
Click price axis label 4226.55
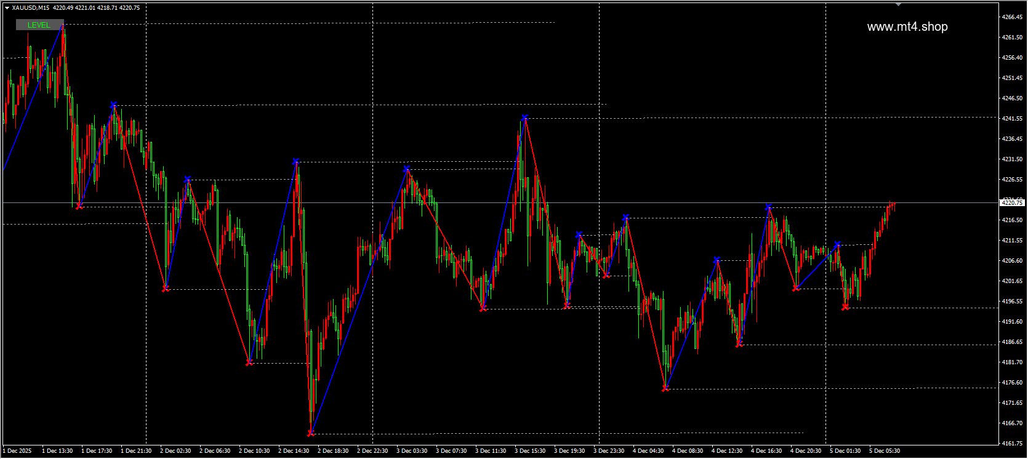point(1012,180)
